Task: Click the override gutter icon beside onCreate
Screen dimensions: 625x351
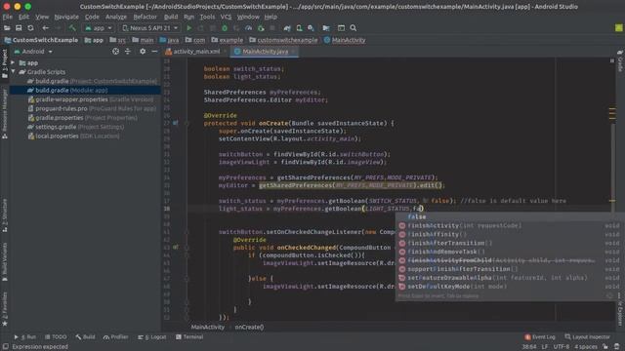Action: (x=176, y=123)
